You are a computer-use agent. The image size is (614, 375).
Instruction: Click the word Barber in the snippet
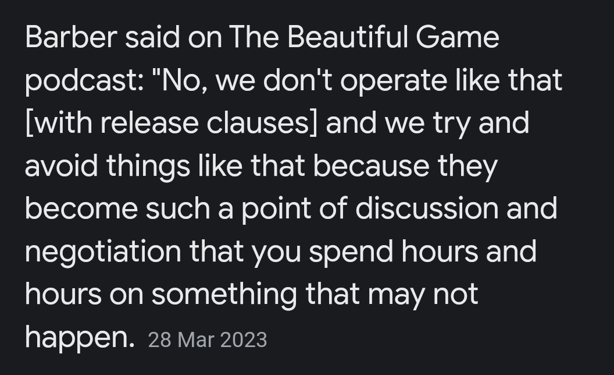(72, 37)
